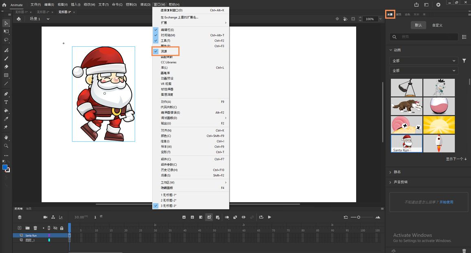This screenshot has width=471, height=253.
Task: Click the timeline zoom slider handle
Action: [358, 217]
